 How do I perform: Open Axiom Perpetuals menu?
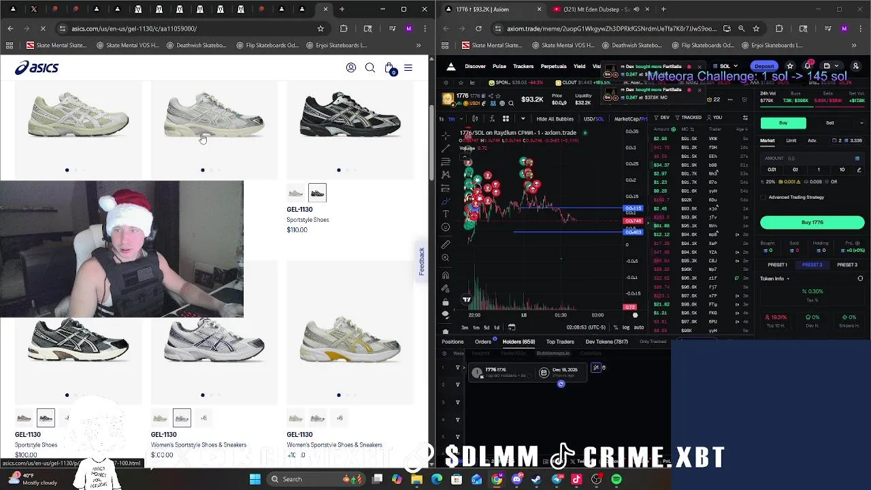[553, 67]
